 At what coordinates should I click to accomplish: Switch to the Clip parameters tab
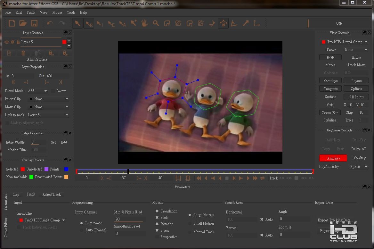point(16,194)
